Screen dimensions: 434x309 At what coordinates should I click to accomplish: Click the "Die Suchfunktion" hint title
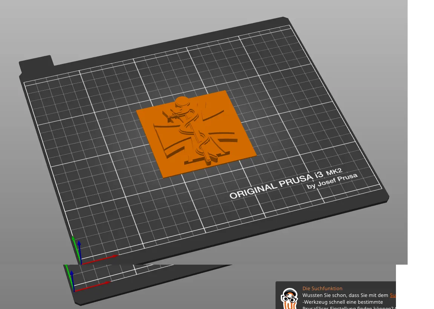(x=322, y=288)
